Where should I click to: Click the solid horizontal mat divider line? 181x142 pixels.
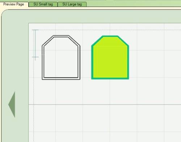pyautogui.click(x=105, y=105)
